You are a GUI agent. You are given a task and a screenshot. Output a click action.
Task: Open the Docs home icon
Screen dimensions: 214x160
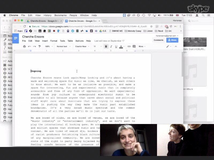[x=16, y=38]
